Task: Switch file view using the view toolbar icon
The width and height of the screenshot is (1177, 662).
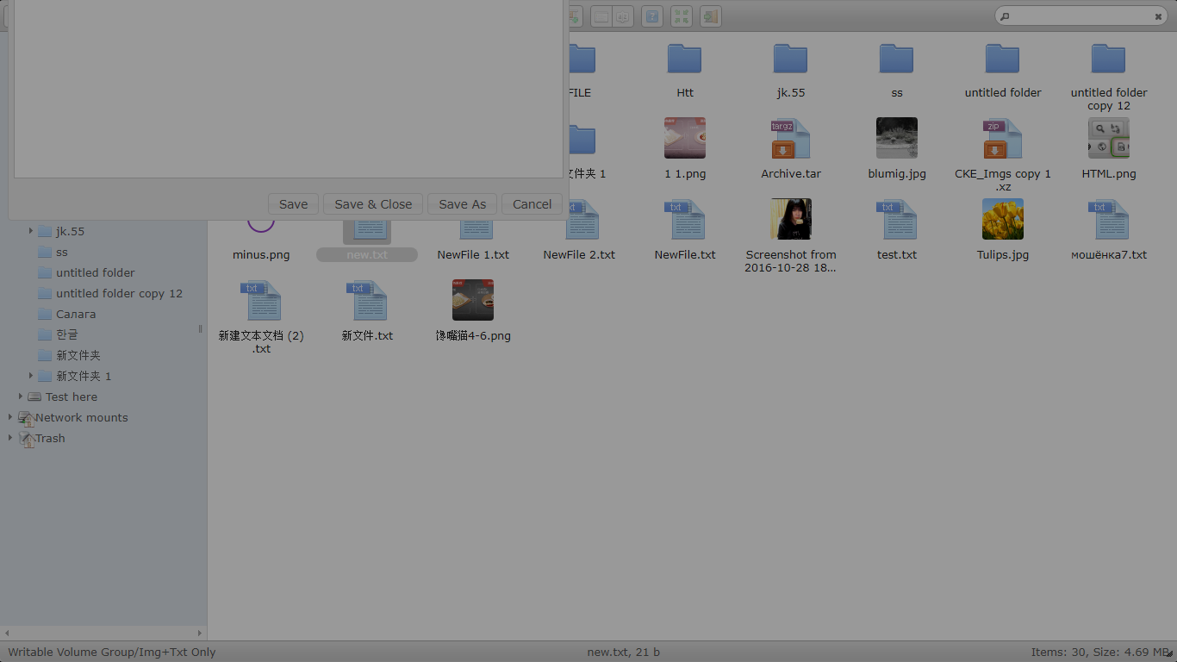Action: coord(601,16)
